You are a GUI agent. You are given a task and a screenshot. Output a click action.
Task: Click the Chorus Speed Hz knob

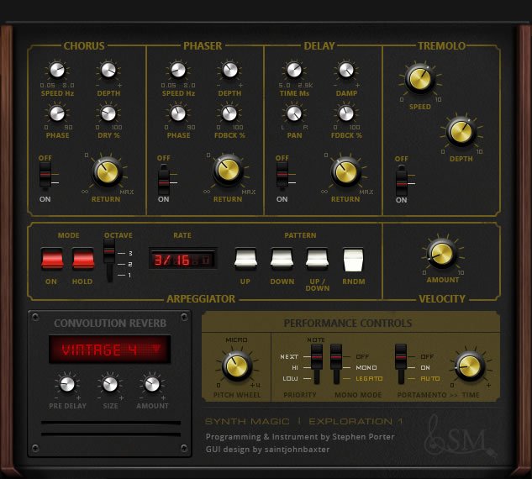coord(56,71)
